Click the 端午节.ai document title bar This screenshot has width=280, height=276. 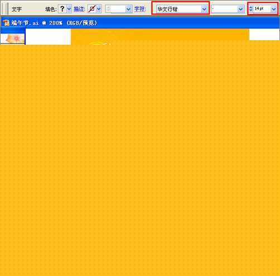coord(140,23)
